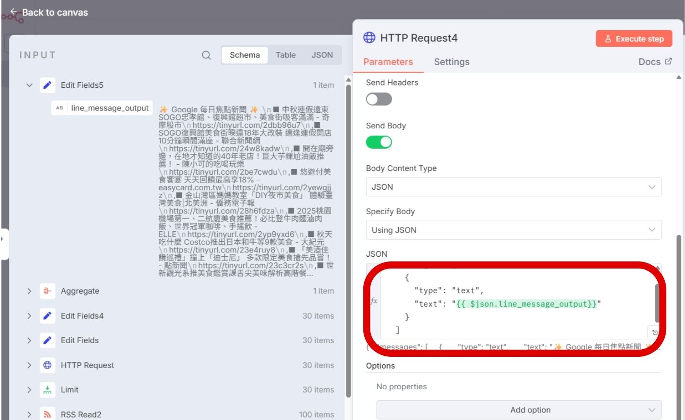Click the Limit node icon
The image size is (685, 420).
pos(47,390)
